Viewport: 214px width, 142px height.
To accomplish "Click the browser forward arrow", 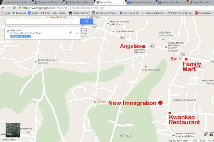I will click(9, 8).
